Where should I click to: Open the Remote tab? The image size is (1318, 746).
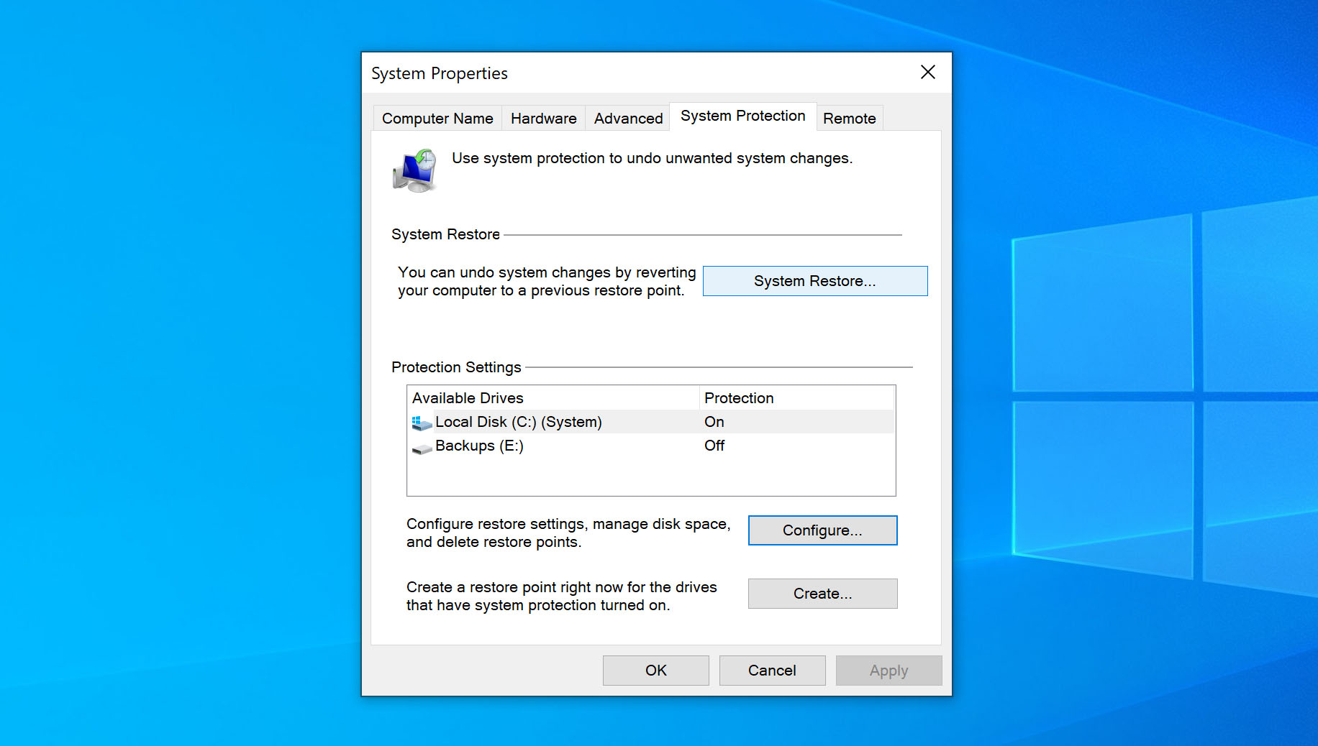850,119
